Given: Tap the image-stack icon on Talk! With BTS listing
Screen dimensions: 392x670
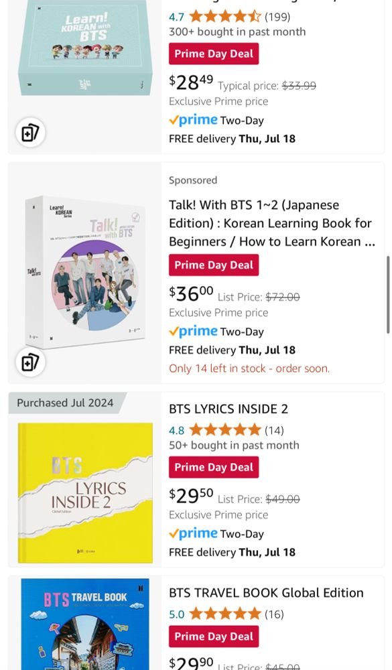Looking at the screenshot, I should [x=31, y=362].
